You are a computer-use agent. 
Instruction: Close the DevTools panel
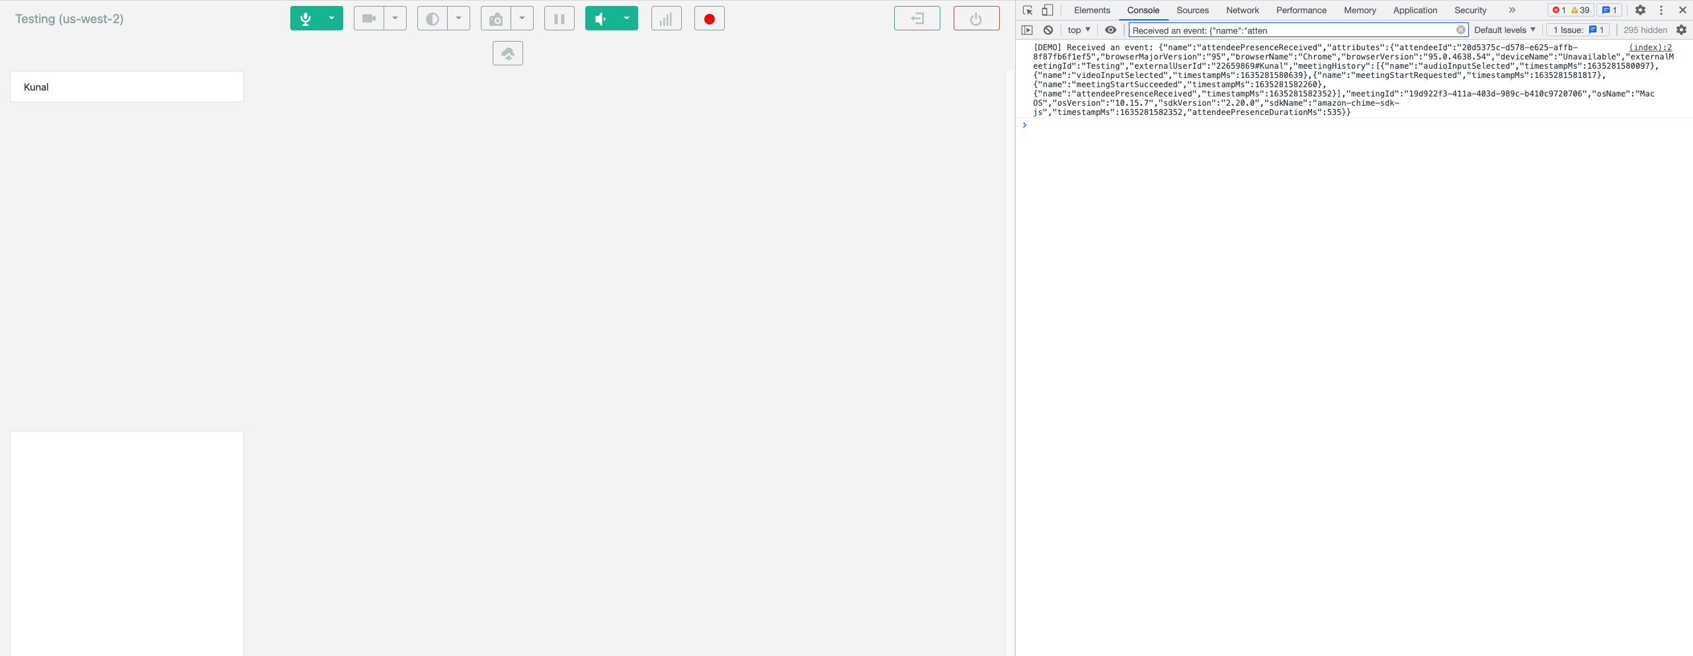coord(1682,10)
